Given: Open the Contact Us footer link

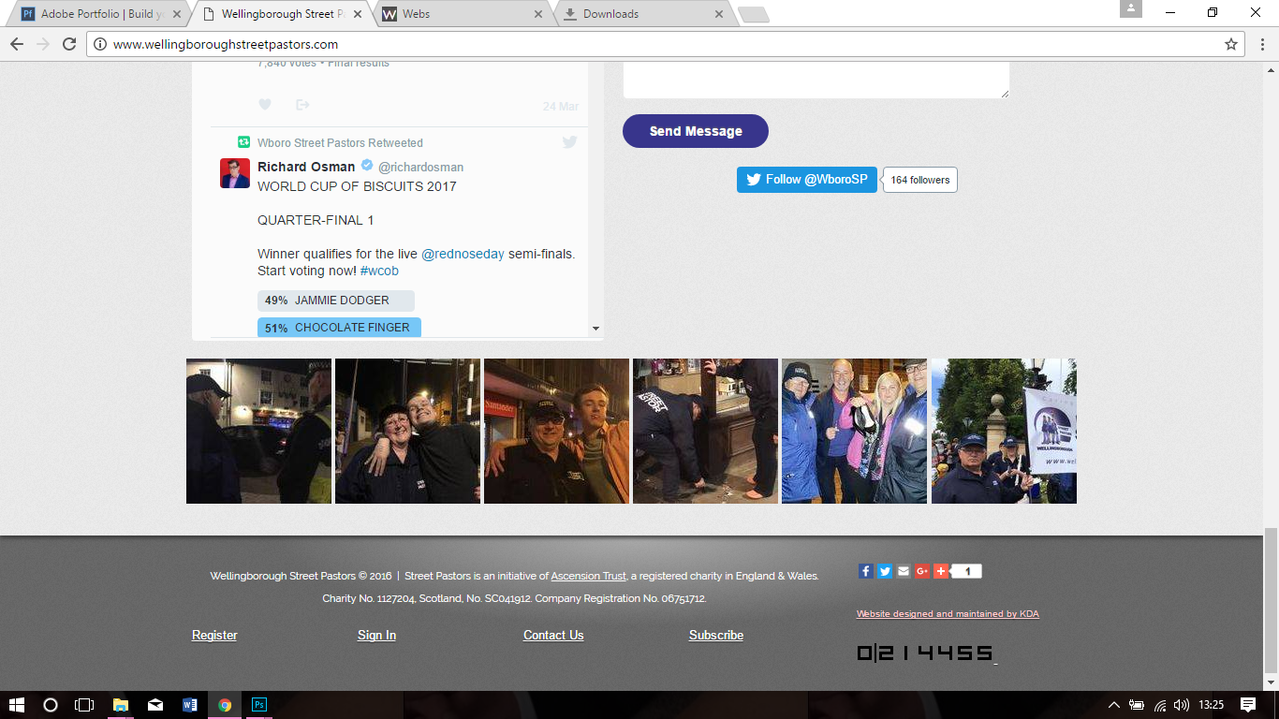Looking at the screenshot, I should (553, 635).
